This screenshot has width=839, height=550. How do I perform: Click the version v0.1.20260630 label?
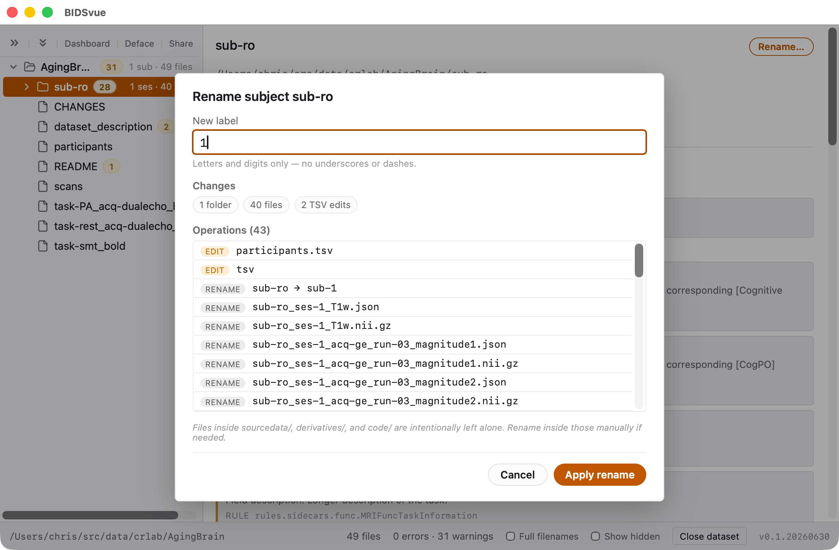point(794,536)
